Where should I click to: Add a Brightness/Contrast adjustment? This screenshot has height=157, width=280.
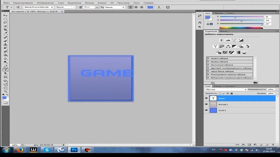222,40
